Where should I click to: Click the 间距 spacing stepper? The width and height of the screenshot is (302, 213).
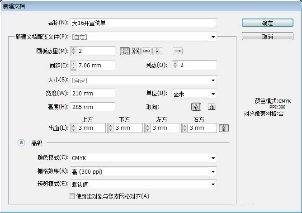pos(74,65)
